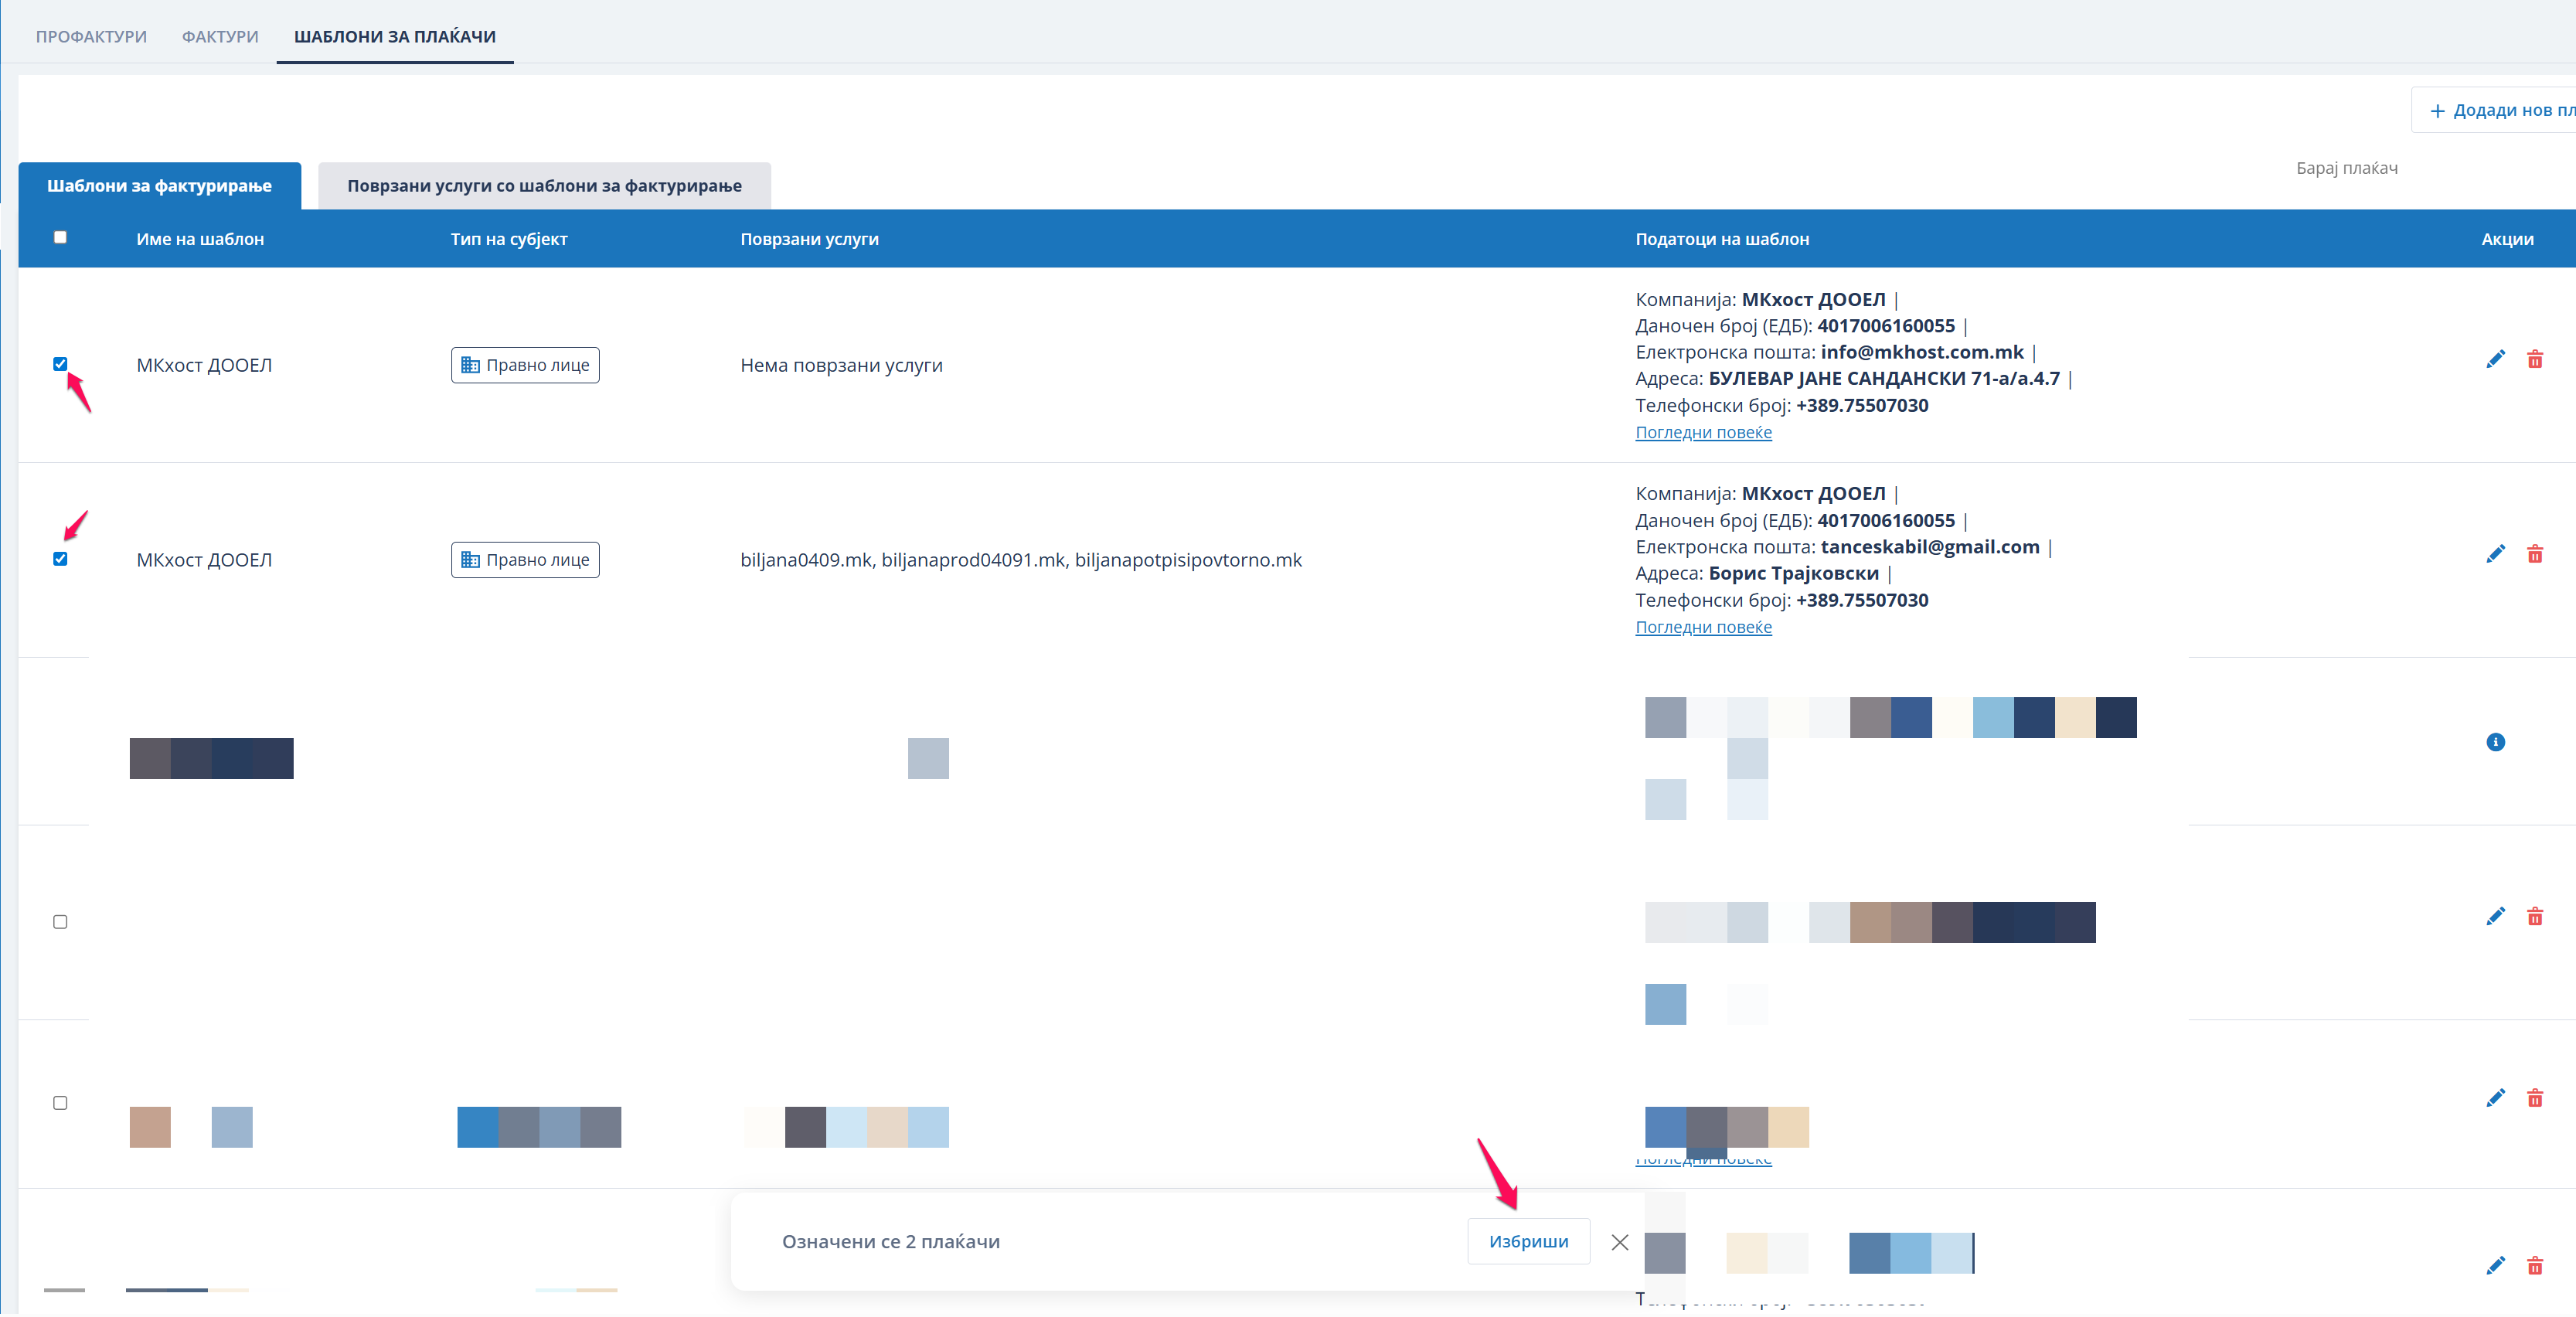Delete the template linked to biljana0409.mk (trash icon)
The height and width of the screenshot is (1317, 2576).
(x=2534, y=554)
